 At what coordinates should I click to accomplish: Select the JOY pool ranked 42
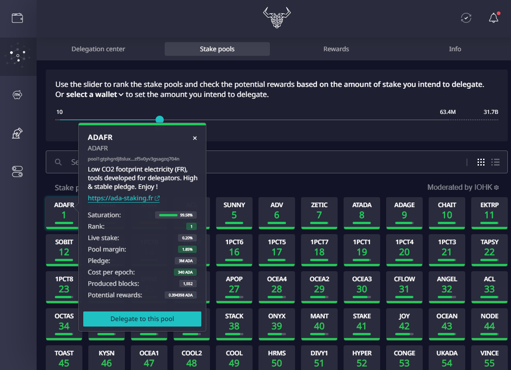[404, 324]
